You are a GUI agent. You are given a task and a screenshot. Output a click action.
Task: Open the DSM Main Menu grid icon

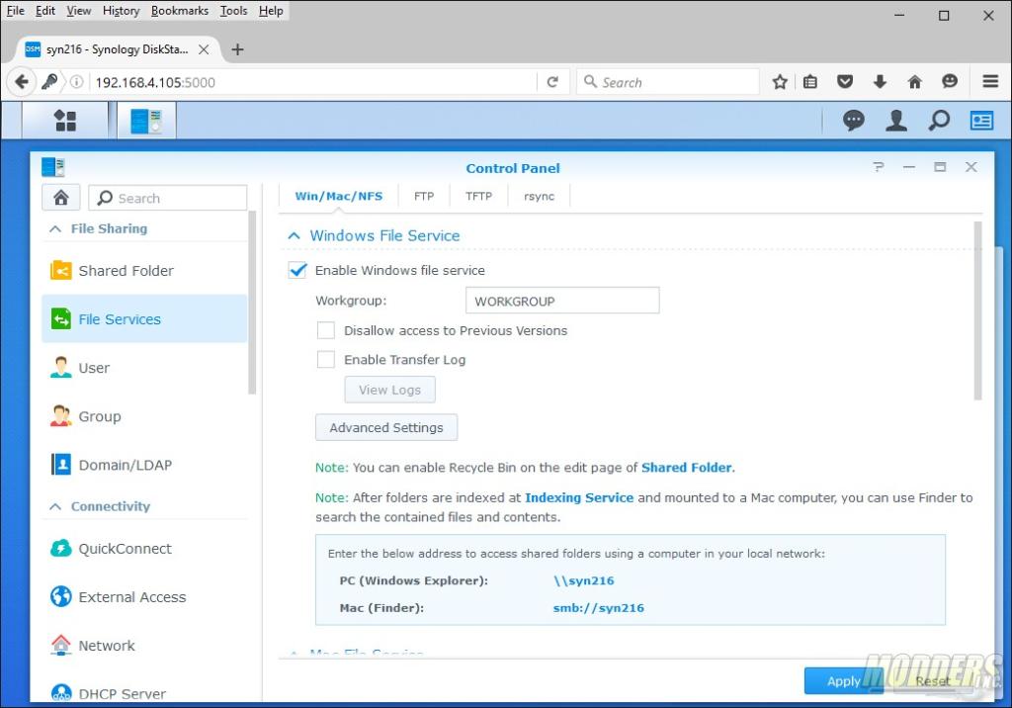point(65,121)
